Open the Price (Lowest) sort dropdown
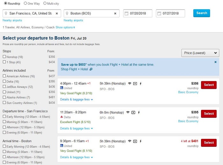The height and width of the screenshot is (165, 223). [x=200, y=53]
